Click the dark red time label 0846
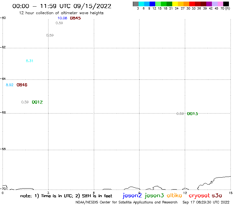The width and height of the screenshot is (233, 205). (22, 85)
